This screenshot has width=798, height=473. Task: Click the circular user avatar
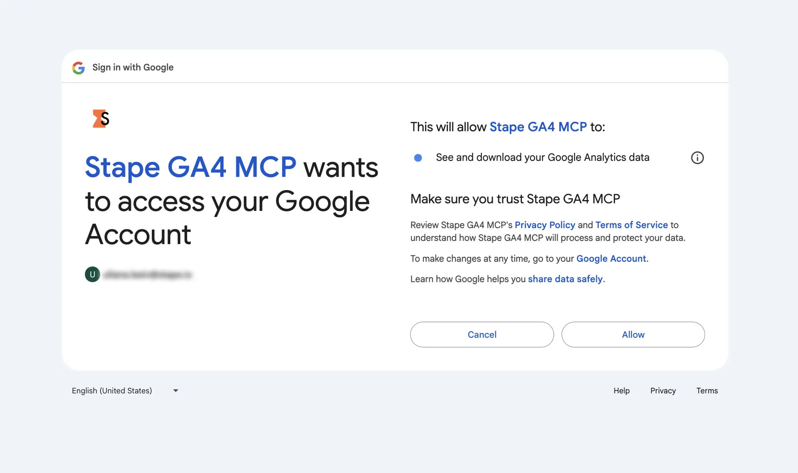click(x=92, y=275)
